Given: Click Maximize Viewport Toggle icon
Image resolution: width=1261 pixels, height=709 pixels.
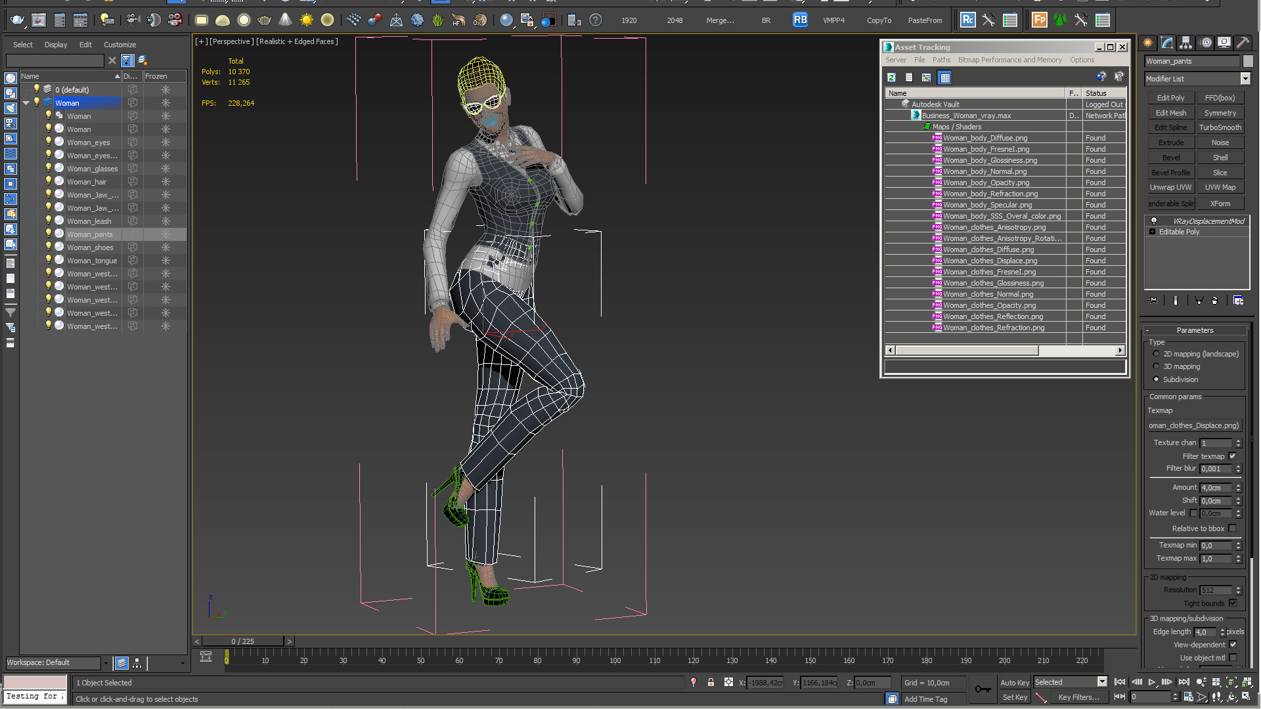Looking at the screenshot, I should (1246, 697).
